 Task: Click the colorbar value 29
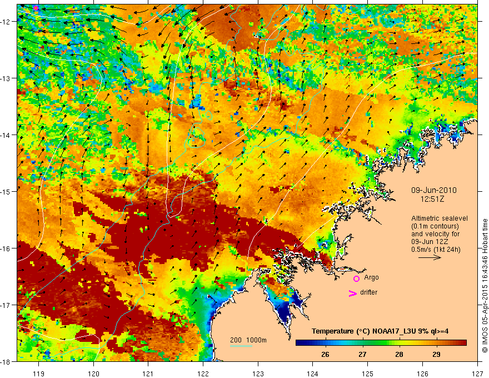(436, 354)
